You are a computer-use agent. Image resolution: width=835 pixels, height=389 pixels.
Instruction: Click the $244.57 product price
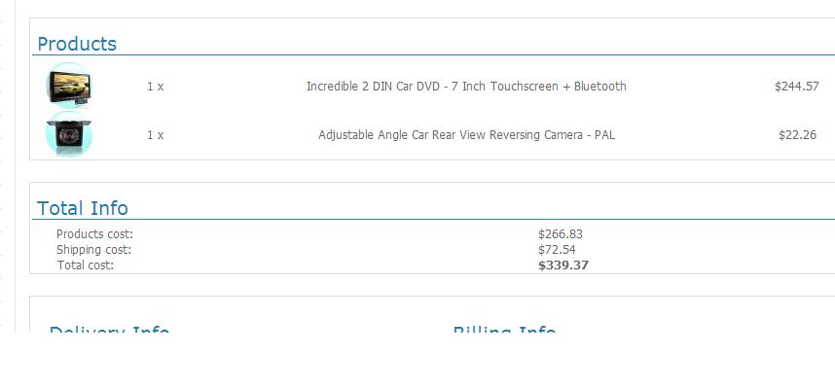coord(797,87)
